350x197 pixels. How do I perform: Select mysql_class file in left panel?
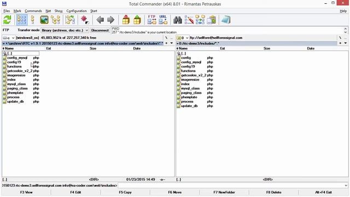point(21,84)
